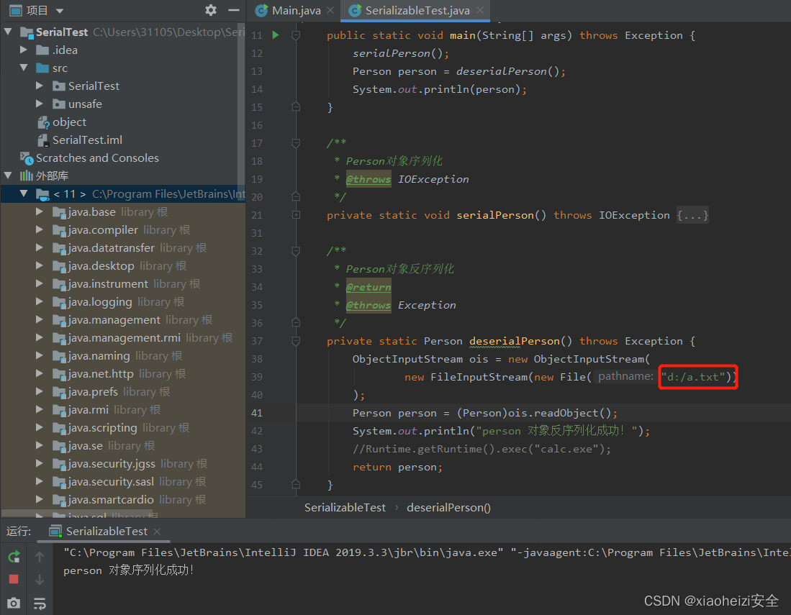Image resolution: width=791 pixels, height=615 pixels.
Task: Collapse the src folder
Action: click(x=23, y=68)
